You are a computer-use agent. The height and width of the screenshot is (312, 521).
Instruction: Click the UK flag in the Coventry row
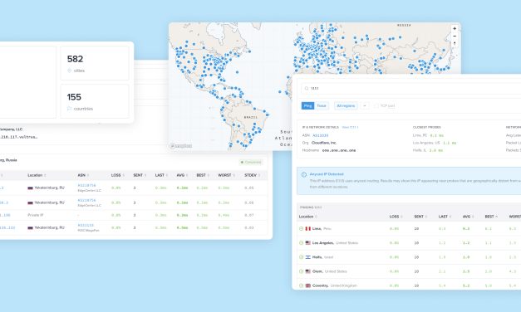pyautogui.click(x=308, y=285)
